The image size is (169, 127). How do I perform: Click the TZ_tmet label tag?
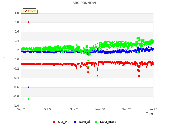(29, 11)
